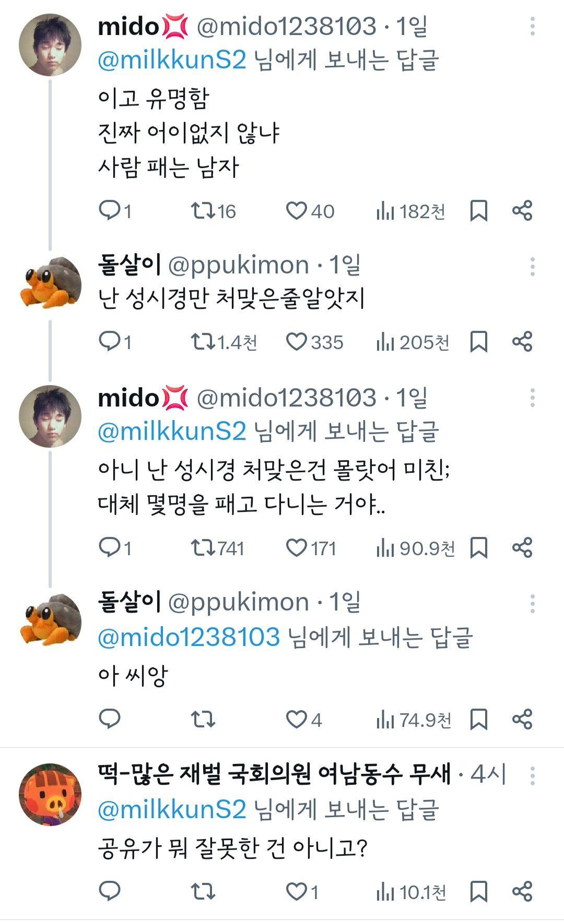Reply to mido's '이고 유명함' tweet
This screenshot has width=564, height=922.
[x=110, y=211]
